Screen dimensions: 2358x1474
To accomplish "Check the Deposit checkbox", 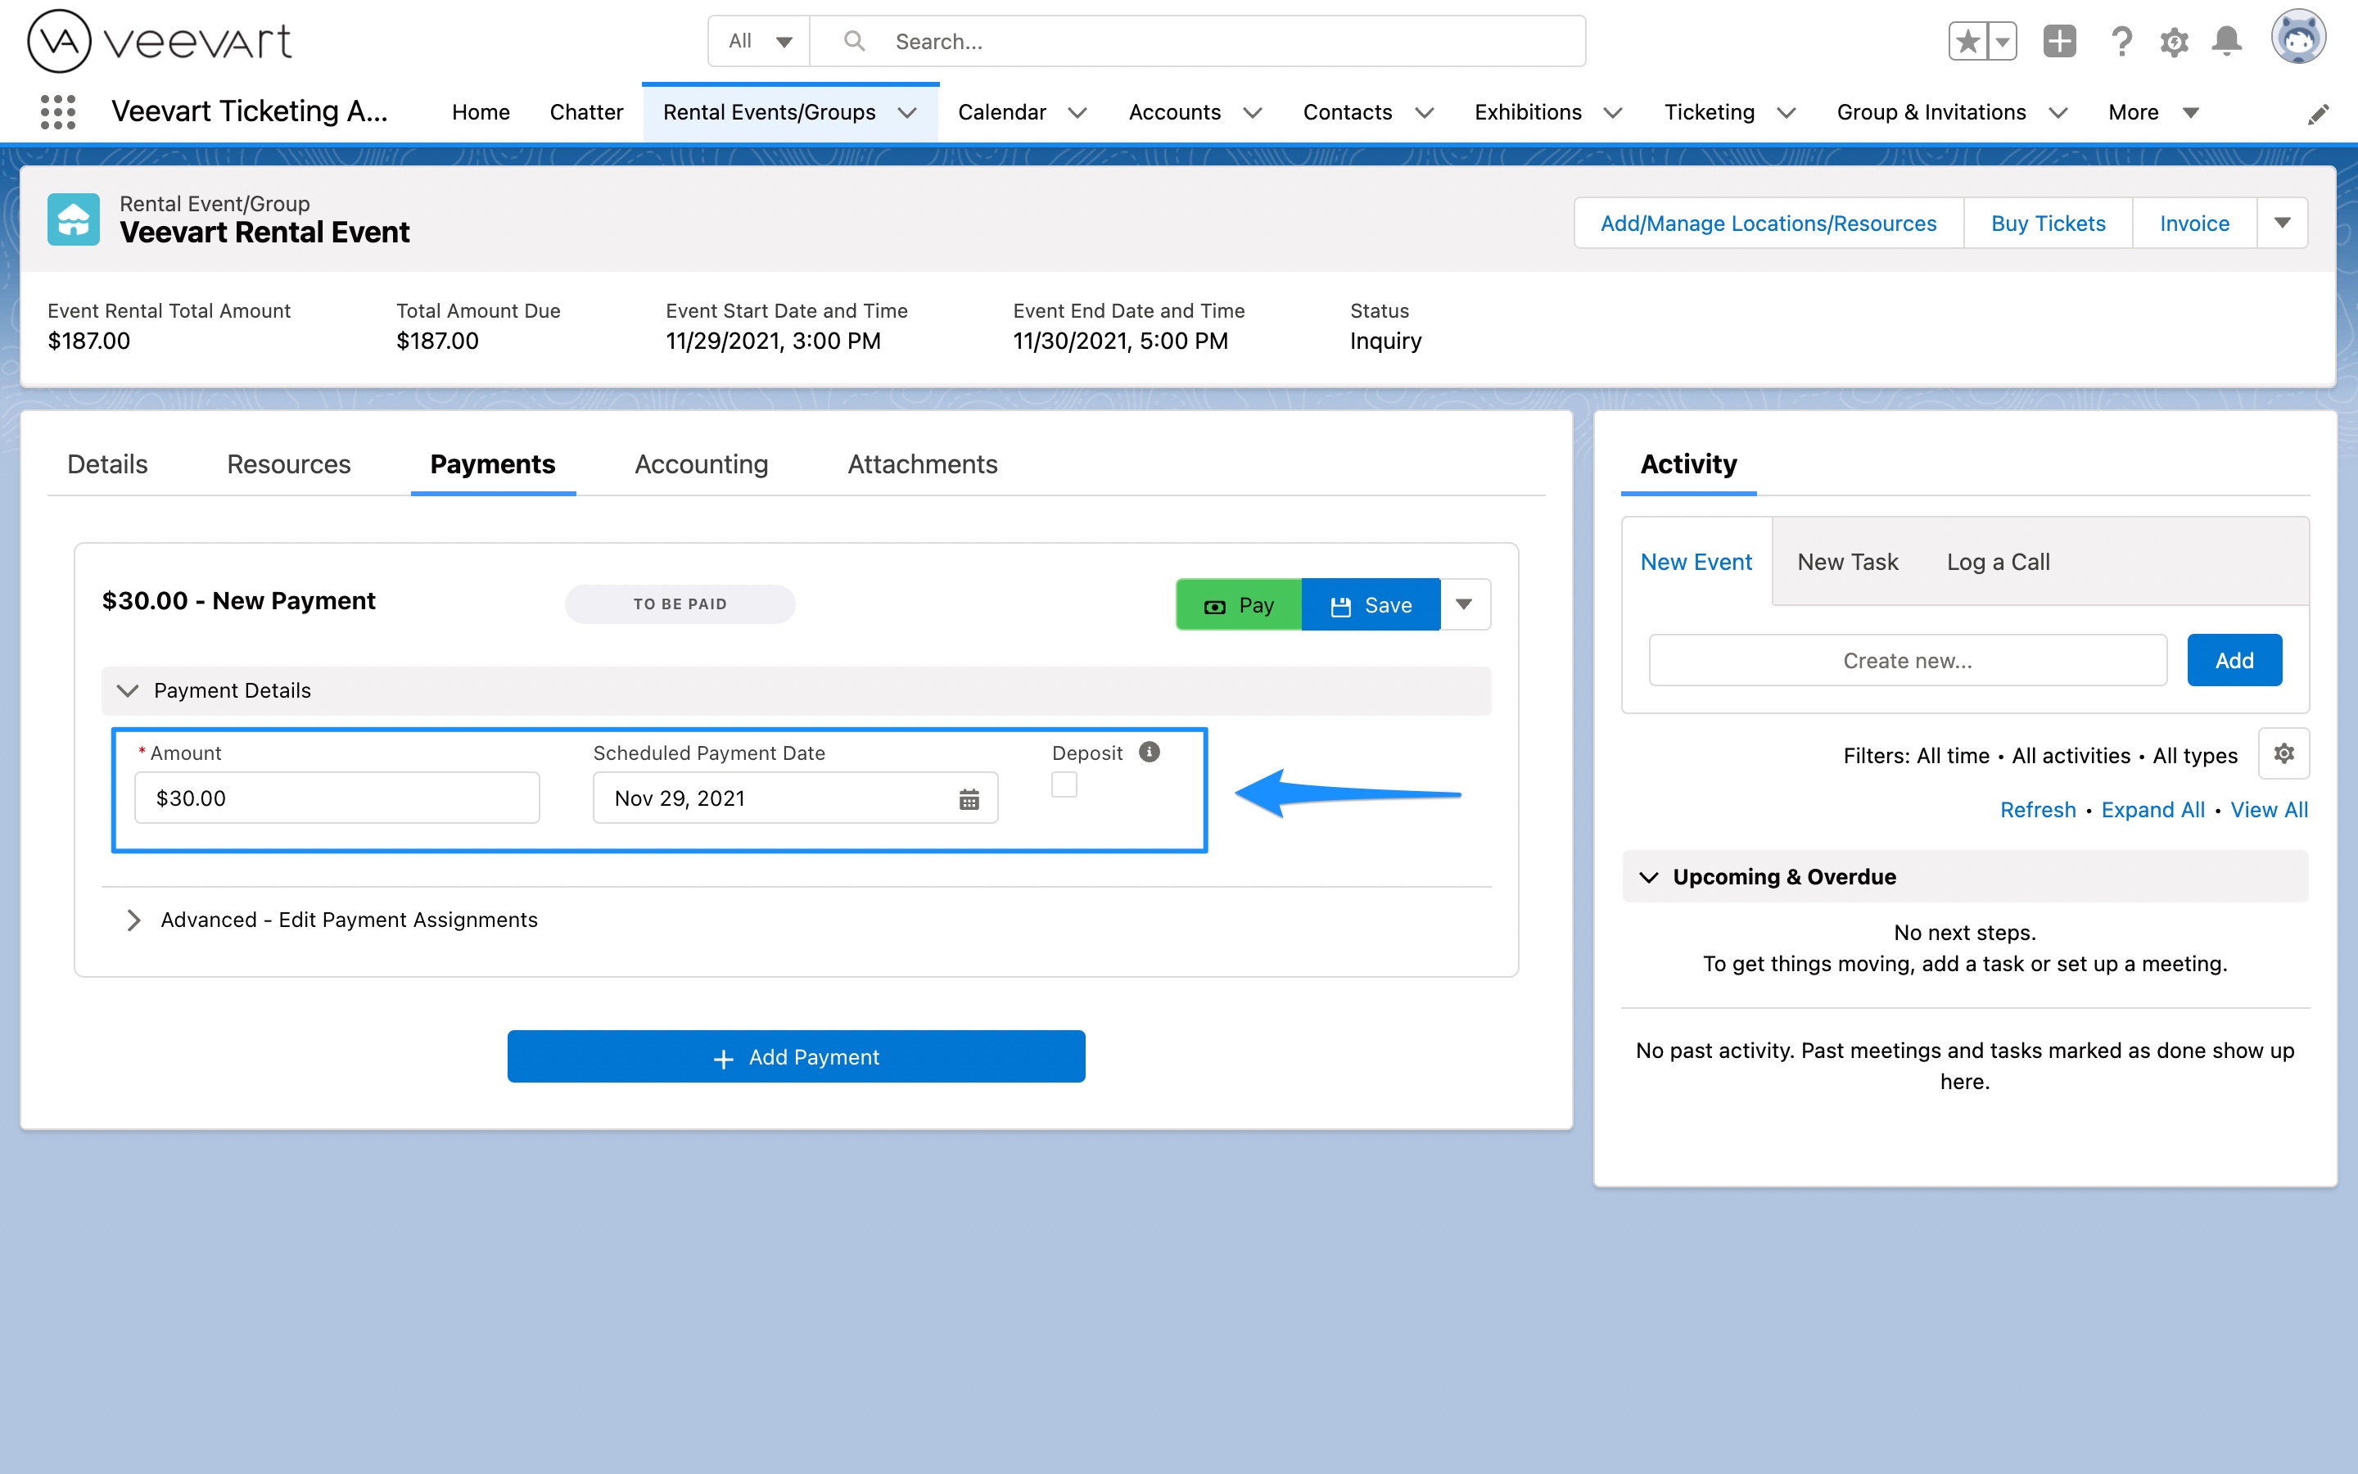I will pos(1065,784).
